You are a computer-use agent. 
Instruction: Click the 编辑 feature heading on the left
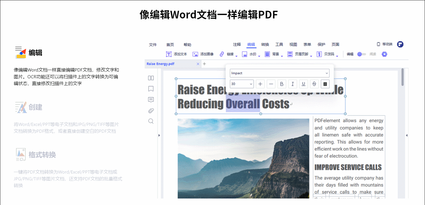(35, 53)
